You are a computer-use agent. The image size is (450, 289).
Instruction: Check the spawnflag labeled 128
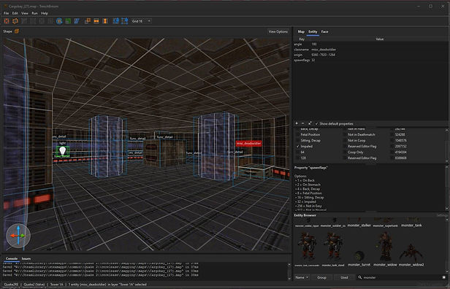click(297, 158)
